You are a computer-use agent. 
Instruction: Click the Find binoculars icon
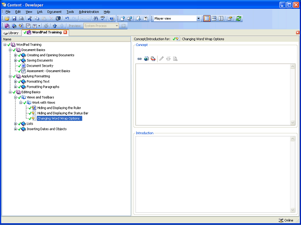pos(95,19)
